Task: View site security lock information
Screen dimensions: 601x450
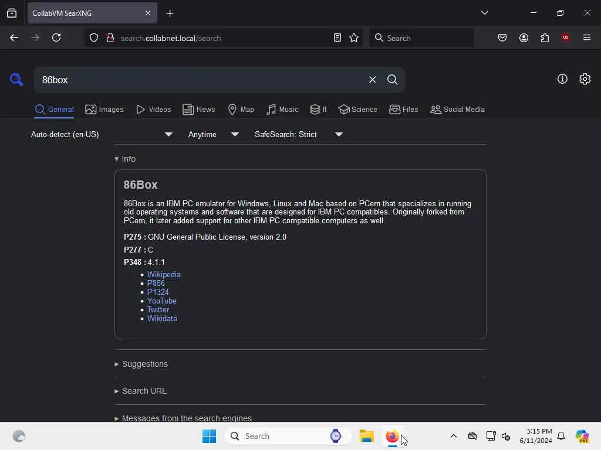Action: click(x=110, y=37)
